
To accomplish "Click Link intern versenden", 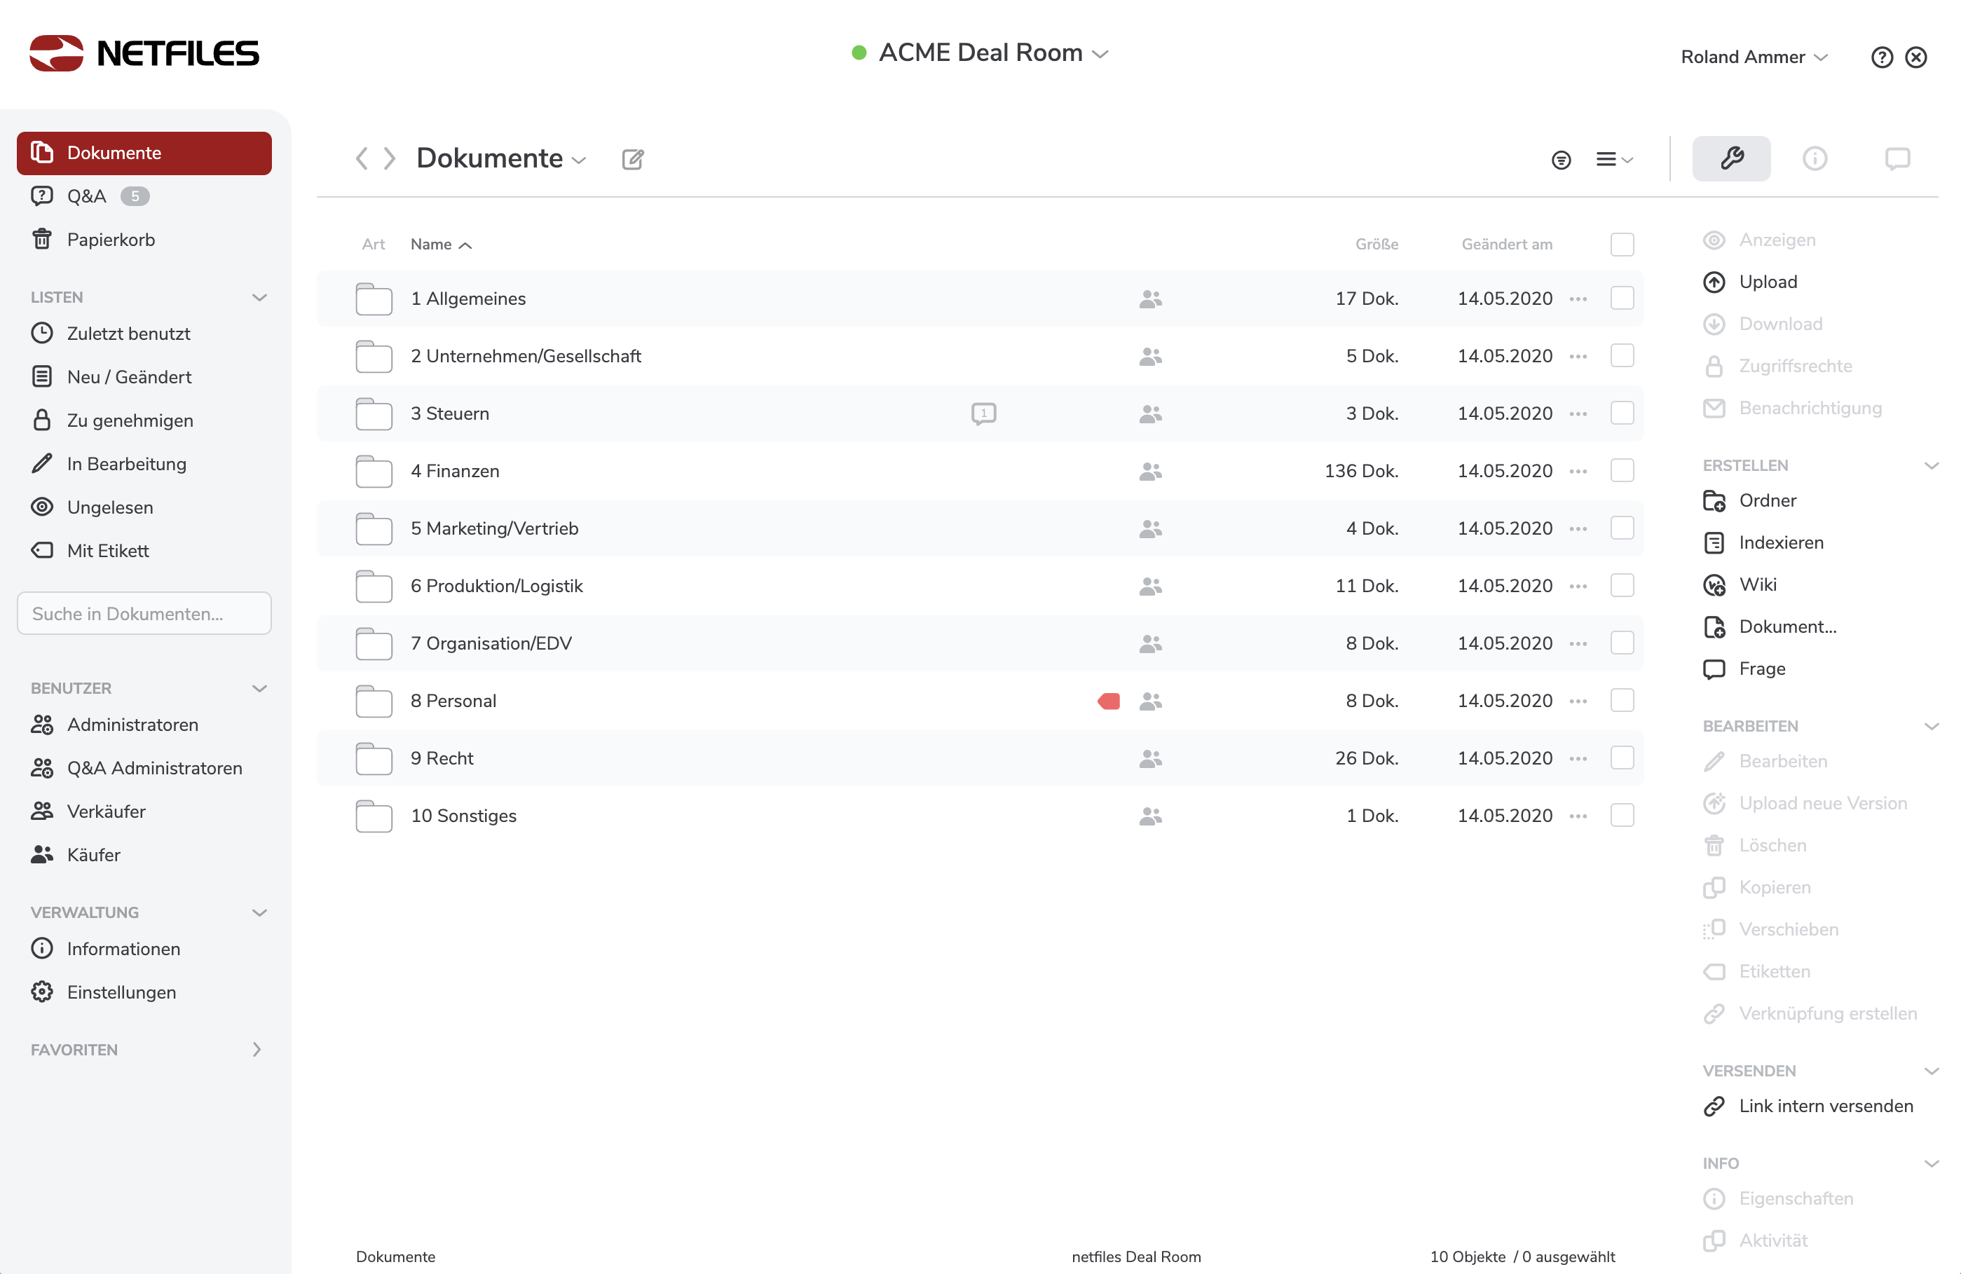I will point(1825,1106).
